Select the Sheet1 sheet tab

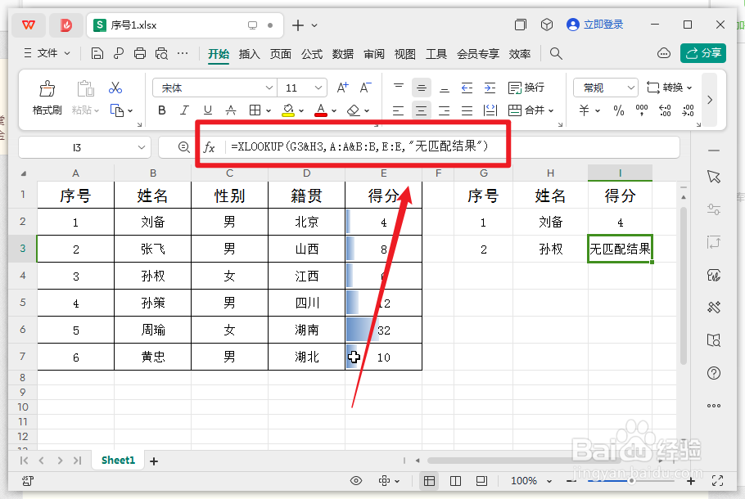(117, 460)
